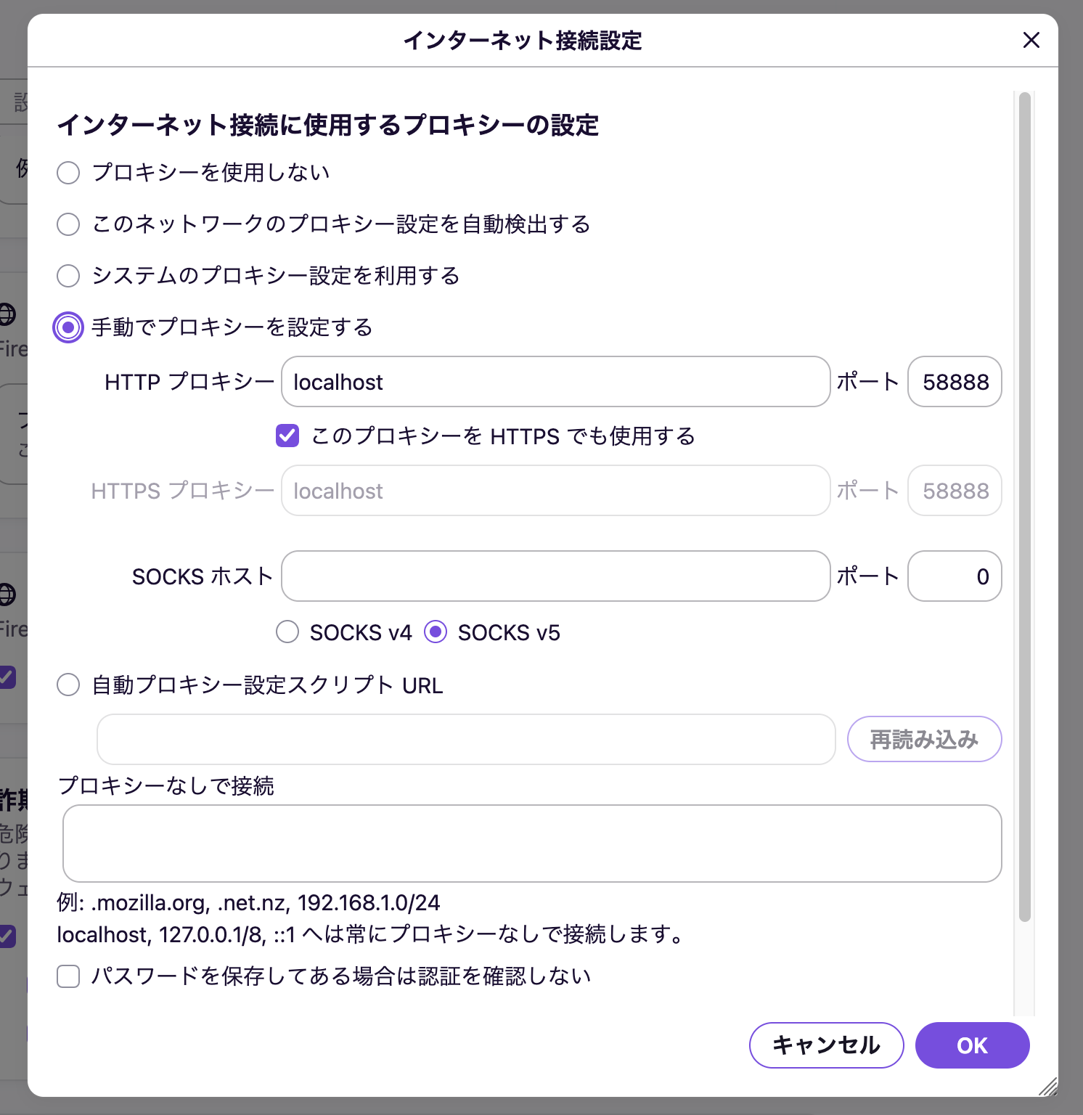Image resolution: width=1083 pixels, height=1115 pixels.
Task: Click the HTTPS proxy port field
Action: click(955, 491)
